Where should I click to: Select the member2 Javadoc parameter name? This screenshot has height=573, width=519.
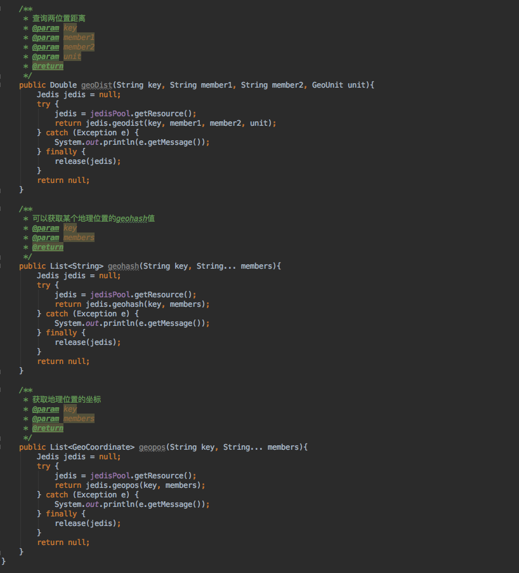(x=79, y=47)
